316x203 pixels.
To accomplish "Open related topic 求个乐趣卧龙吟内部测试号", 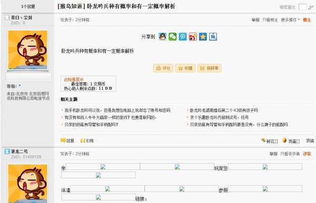I will (219, 117).
